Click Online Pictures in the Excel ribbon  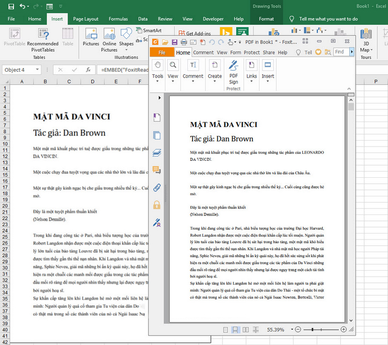109,40
